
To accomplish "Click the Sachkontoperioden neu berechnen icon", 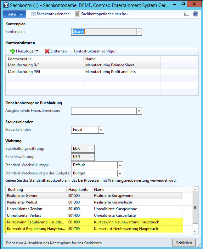I will pos(78,14).
